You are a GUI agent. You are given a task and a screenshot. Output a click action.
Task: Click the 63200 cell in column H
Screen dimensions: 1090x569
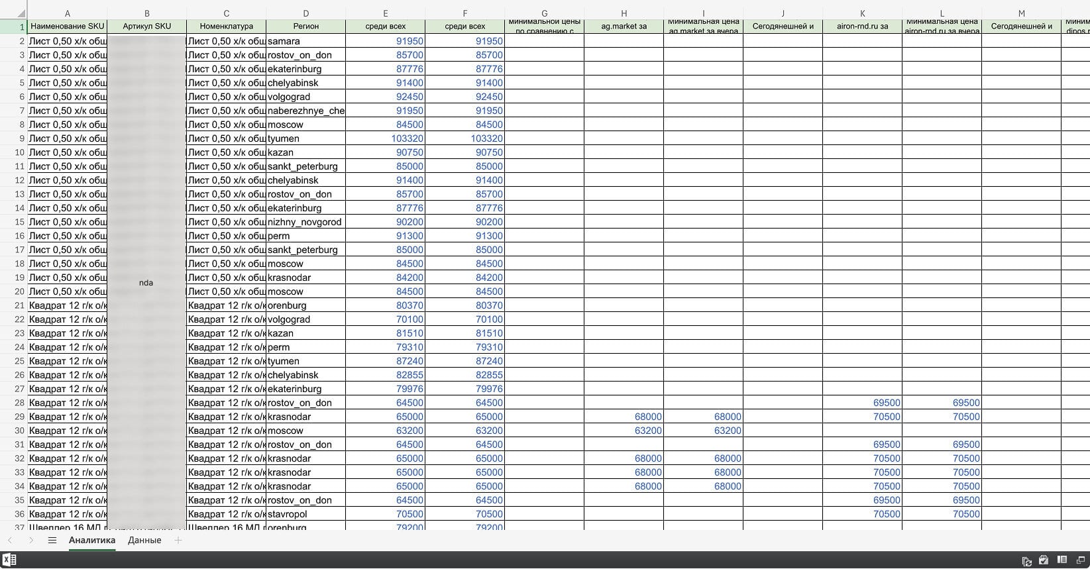[624, 431]
